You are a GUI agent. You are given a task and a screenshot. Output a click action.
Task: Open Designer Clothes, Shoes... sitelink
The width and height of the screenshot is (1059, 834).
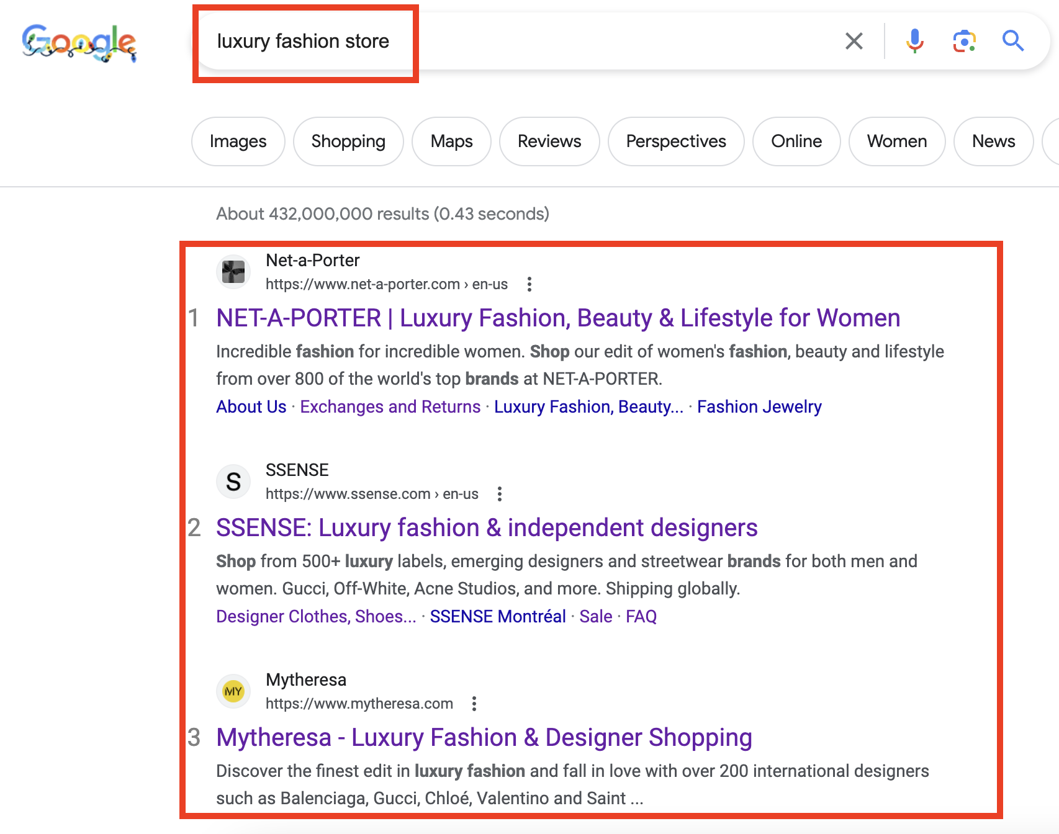[316, 616]
